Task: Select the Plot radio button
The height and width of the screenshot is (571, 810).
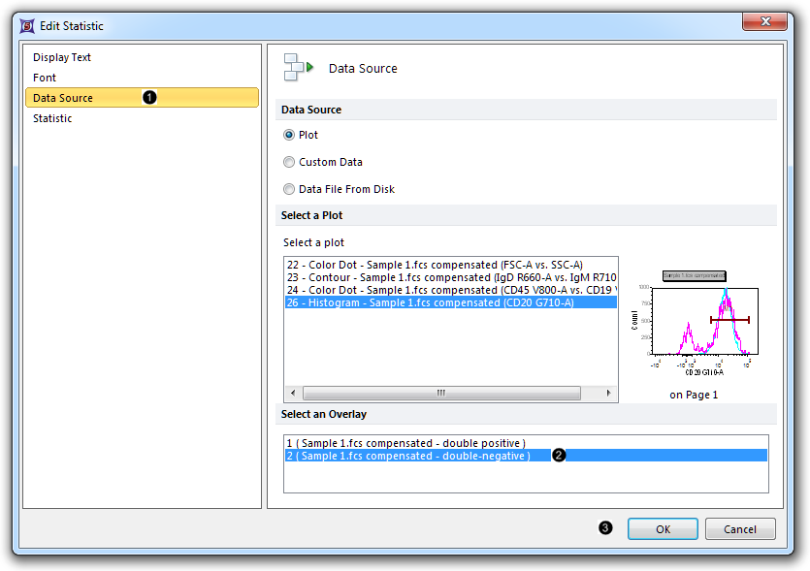Action: click(x=289, y=135)
